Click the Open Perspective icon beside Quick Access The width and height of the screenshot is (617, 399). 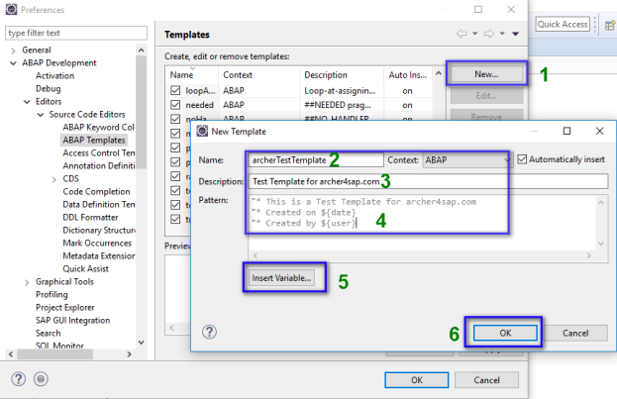coord(610,25)
